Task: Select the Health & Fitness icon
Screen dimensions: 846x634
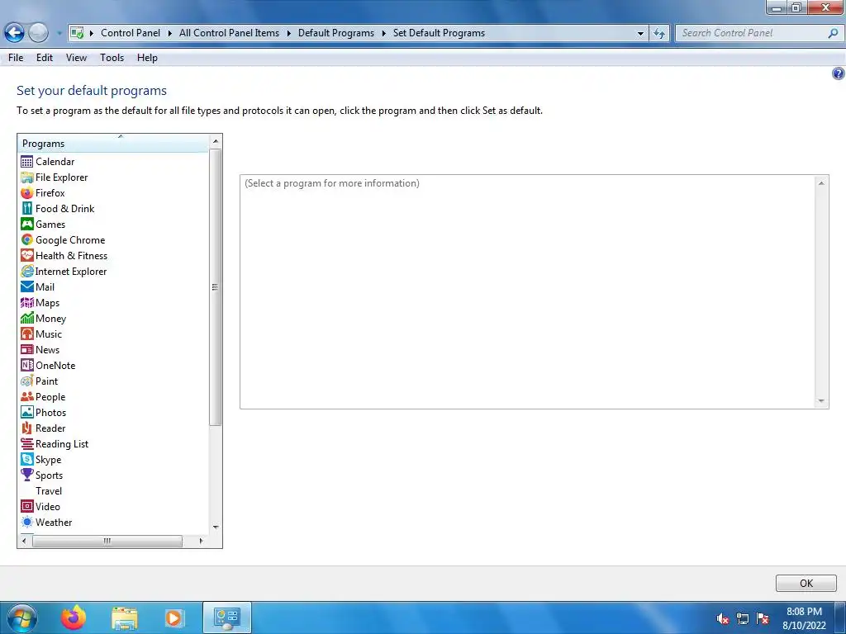Action: [26, 256]
